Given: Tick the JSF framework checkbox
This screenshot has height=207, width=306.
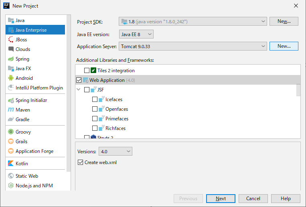Looking at the screenshot, I should 87,89.
